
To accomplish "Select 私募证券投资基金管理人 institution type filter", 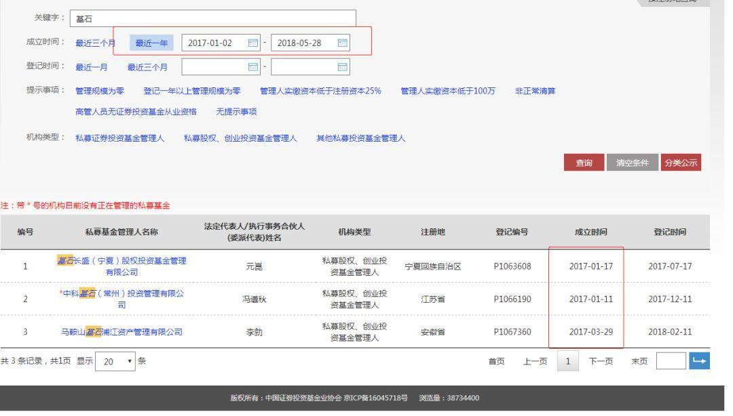I will point(119,138).
